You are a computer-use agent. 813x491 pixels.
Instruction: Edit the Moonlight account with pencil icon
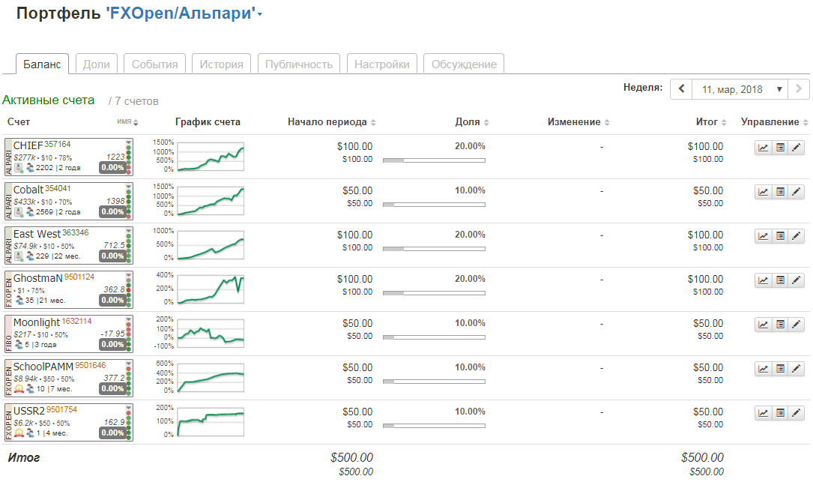797,325
